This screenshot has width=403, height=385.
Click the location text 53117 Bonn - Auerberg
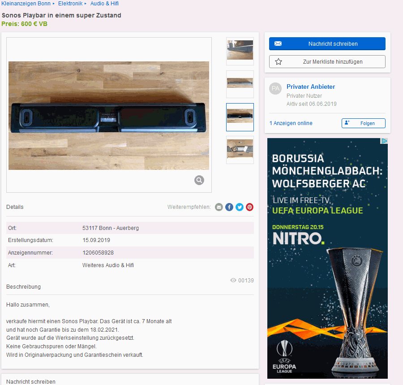coord(111,228)
